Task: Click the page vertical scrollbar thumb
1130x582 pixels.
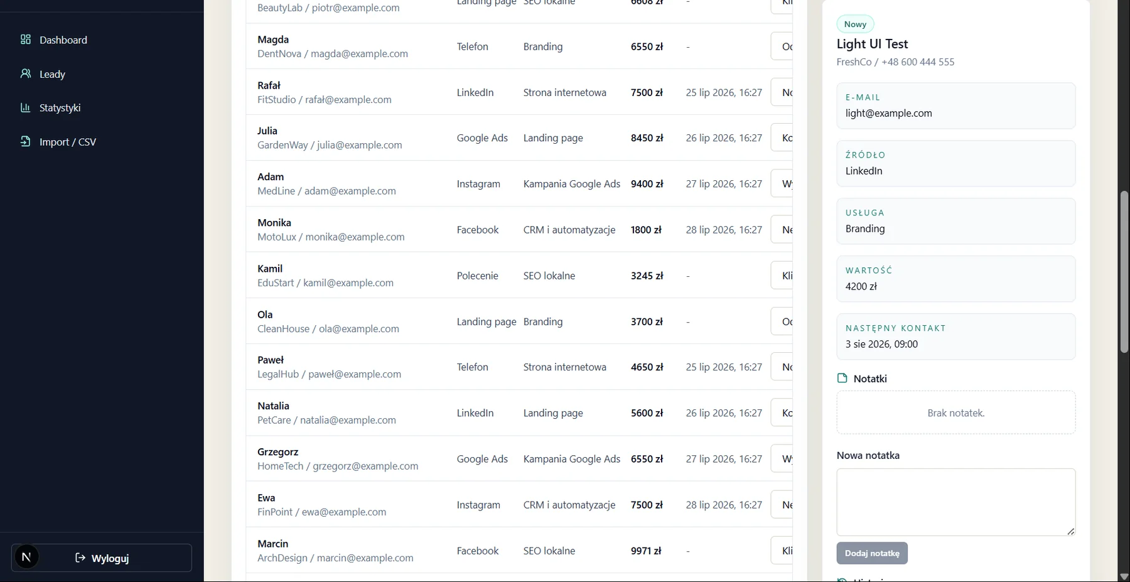Action: [1124, 272]
